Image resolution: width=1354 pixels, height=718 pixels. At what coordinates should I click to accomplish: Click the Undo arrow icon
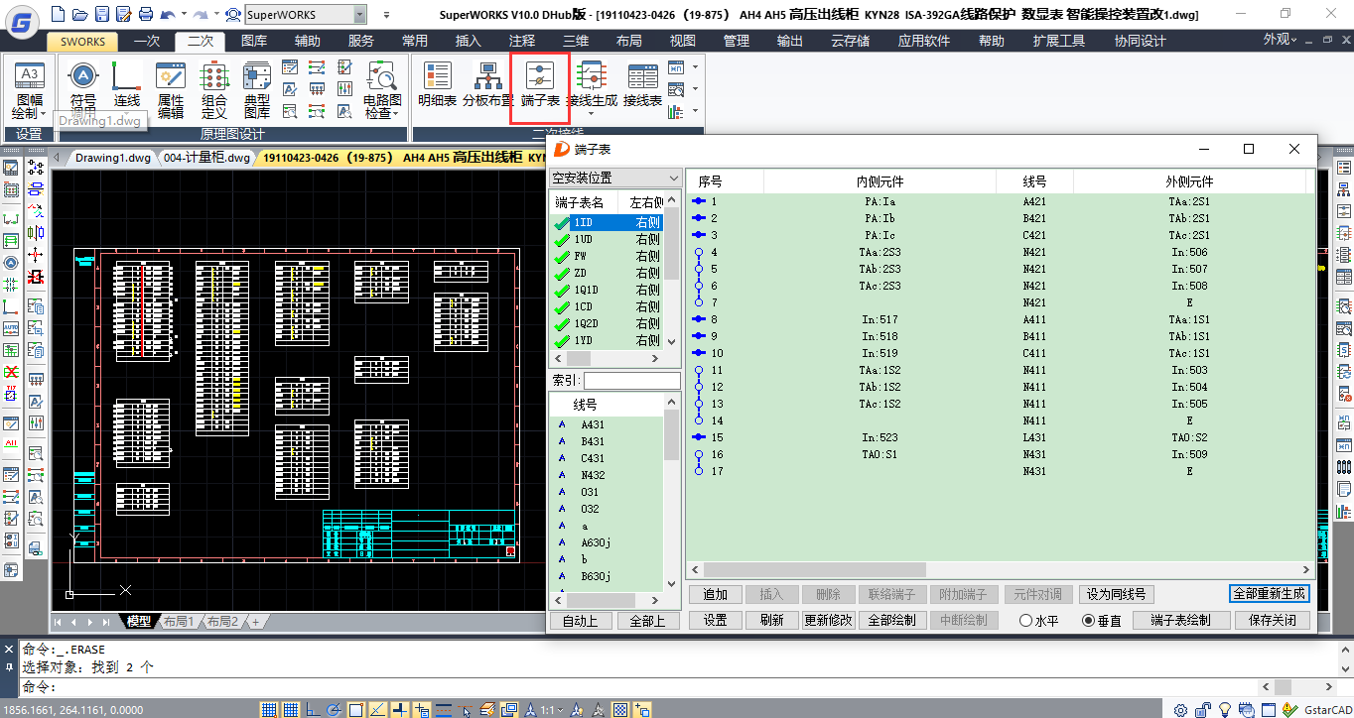167,14
